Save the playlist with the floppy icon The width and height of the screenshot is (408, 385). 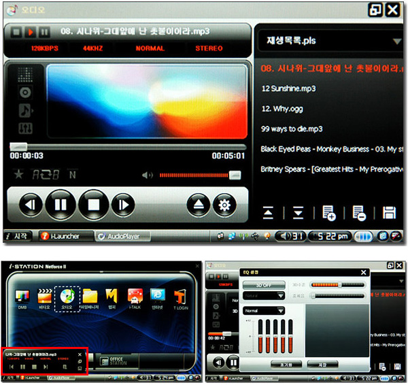389,213
